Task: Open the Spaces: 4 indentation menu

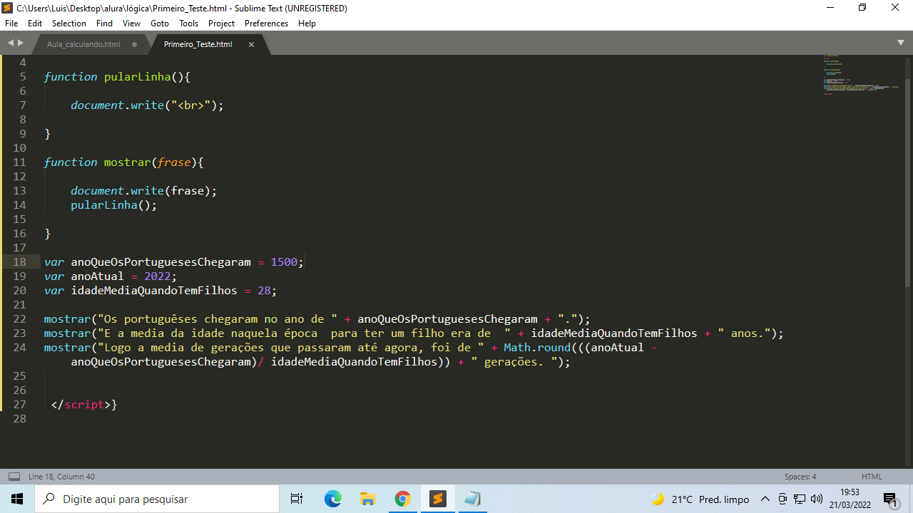Action: click(x=800, y=477)
